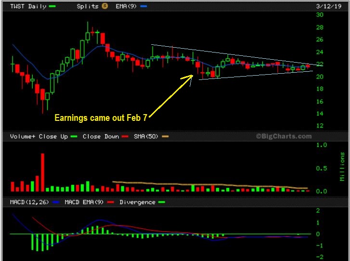350x261 pixels.
Task: Click the 'Splits' label
Action: 88,6
